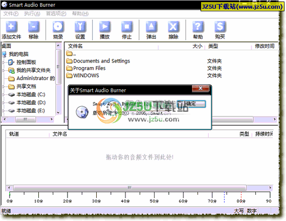Screen dimensions: 286x221
Task: Expand the 我的共享文件夹 tree node arrow
Action: pyautogui.click(x=4, y=70)
